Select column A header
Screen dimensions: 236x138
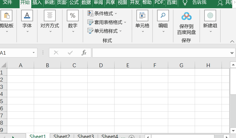click(21, 65)
